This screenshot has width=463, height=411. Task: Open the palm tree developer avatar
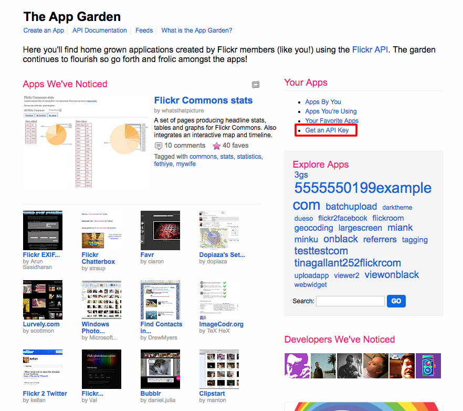pyautogui.click(x=323, y=366)
